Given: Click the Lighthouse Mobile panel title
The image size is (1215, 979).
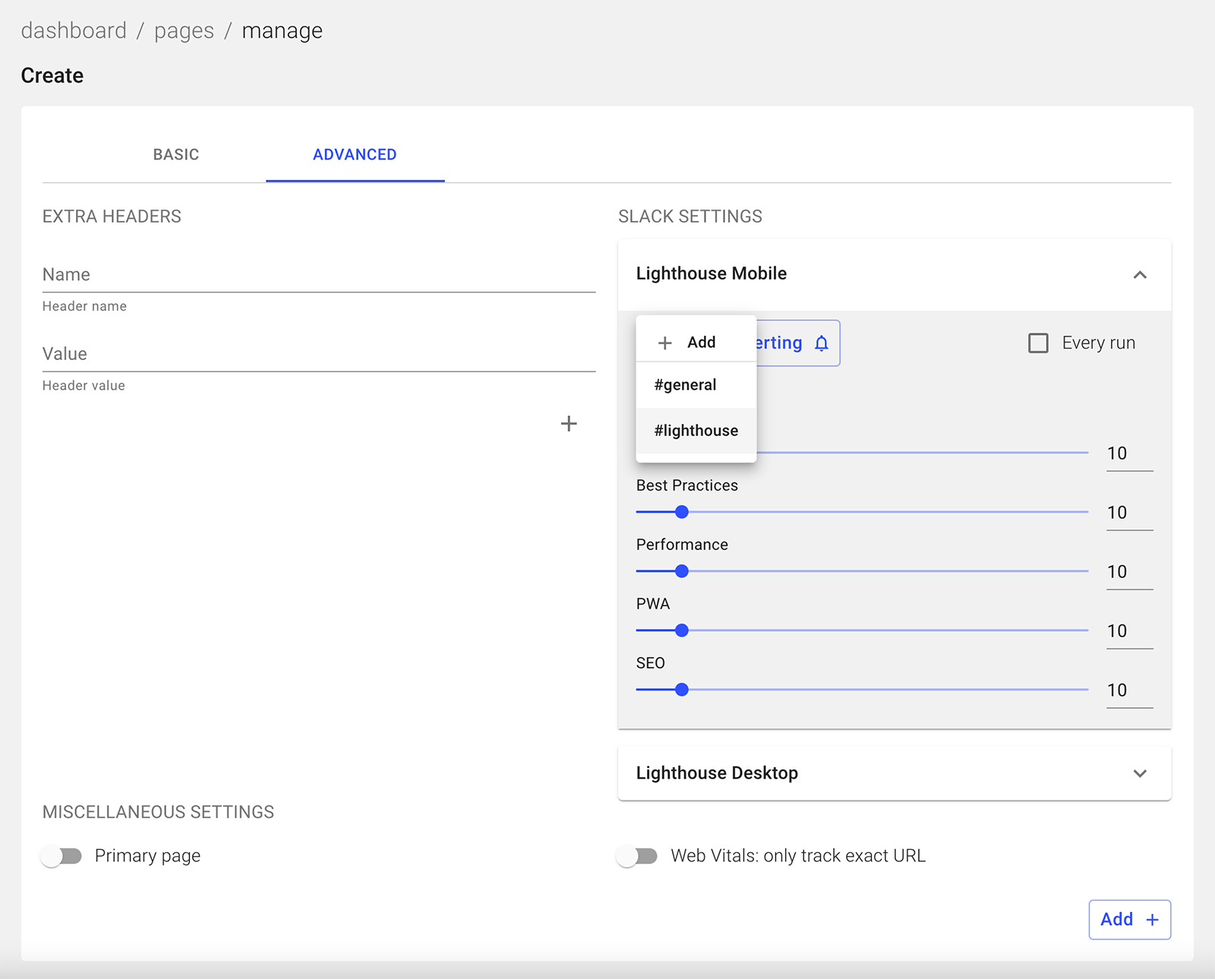Looking at the screenshot, I should click(x=712, y=273).
